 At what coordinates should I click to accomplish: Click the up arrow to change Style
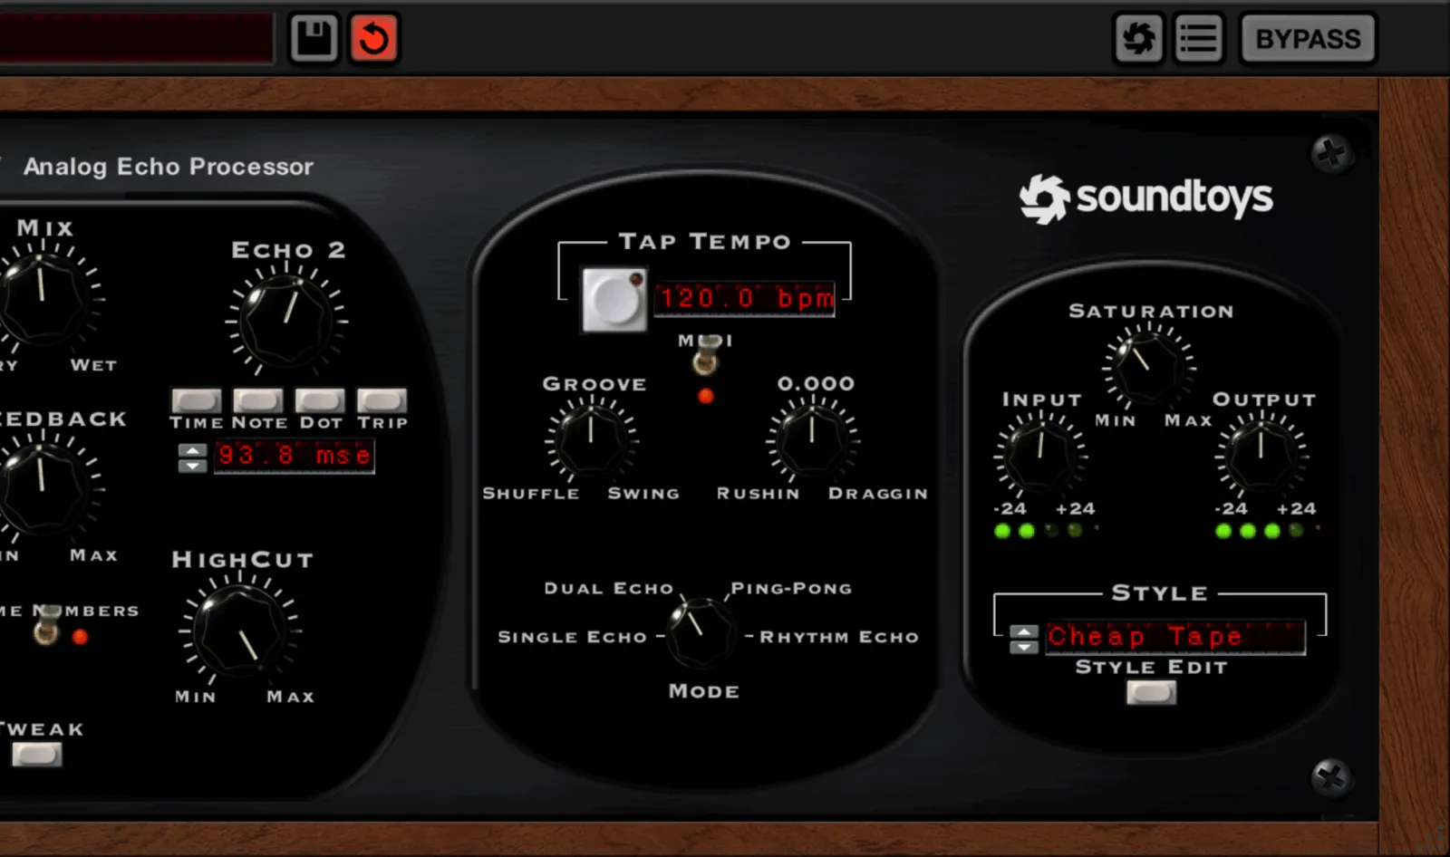click(x=1024, y=629)
